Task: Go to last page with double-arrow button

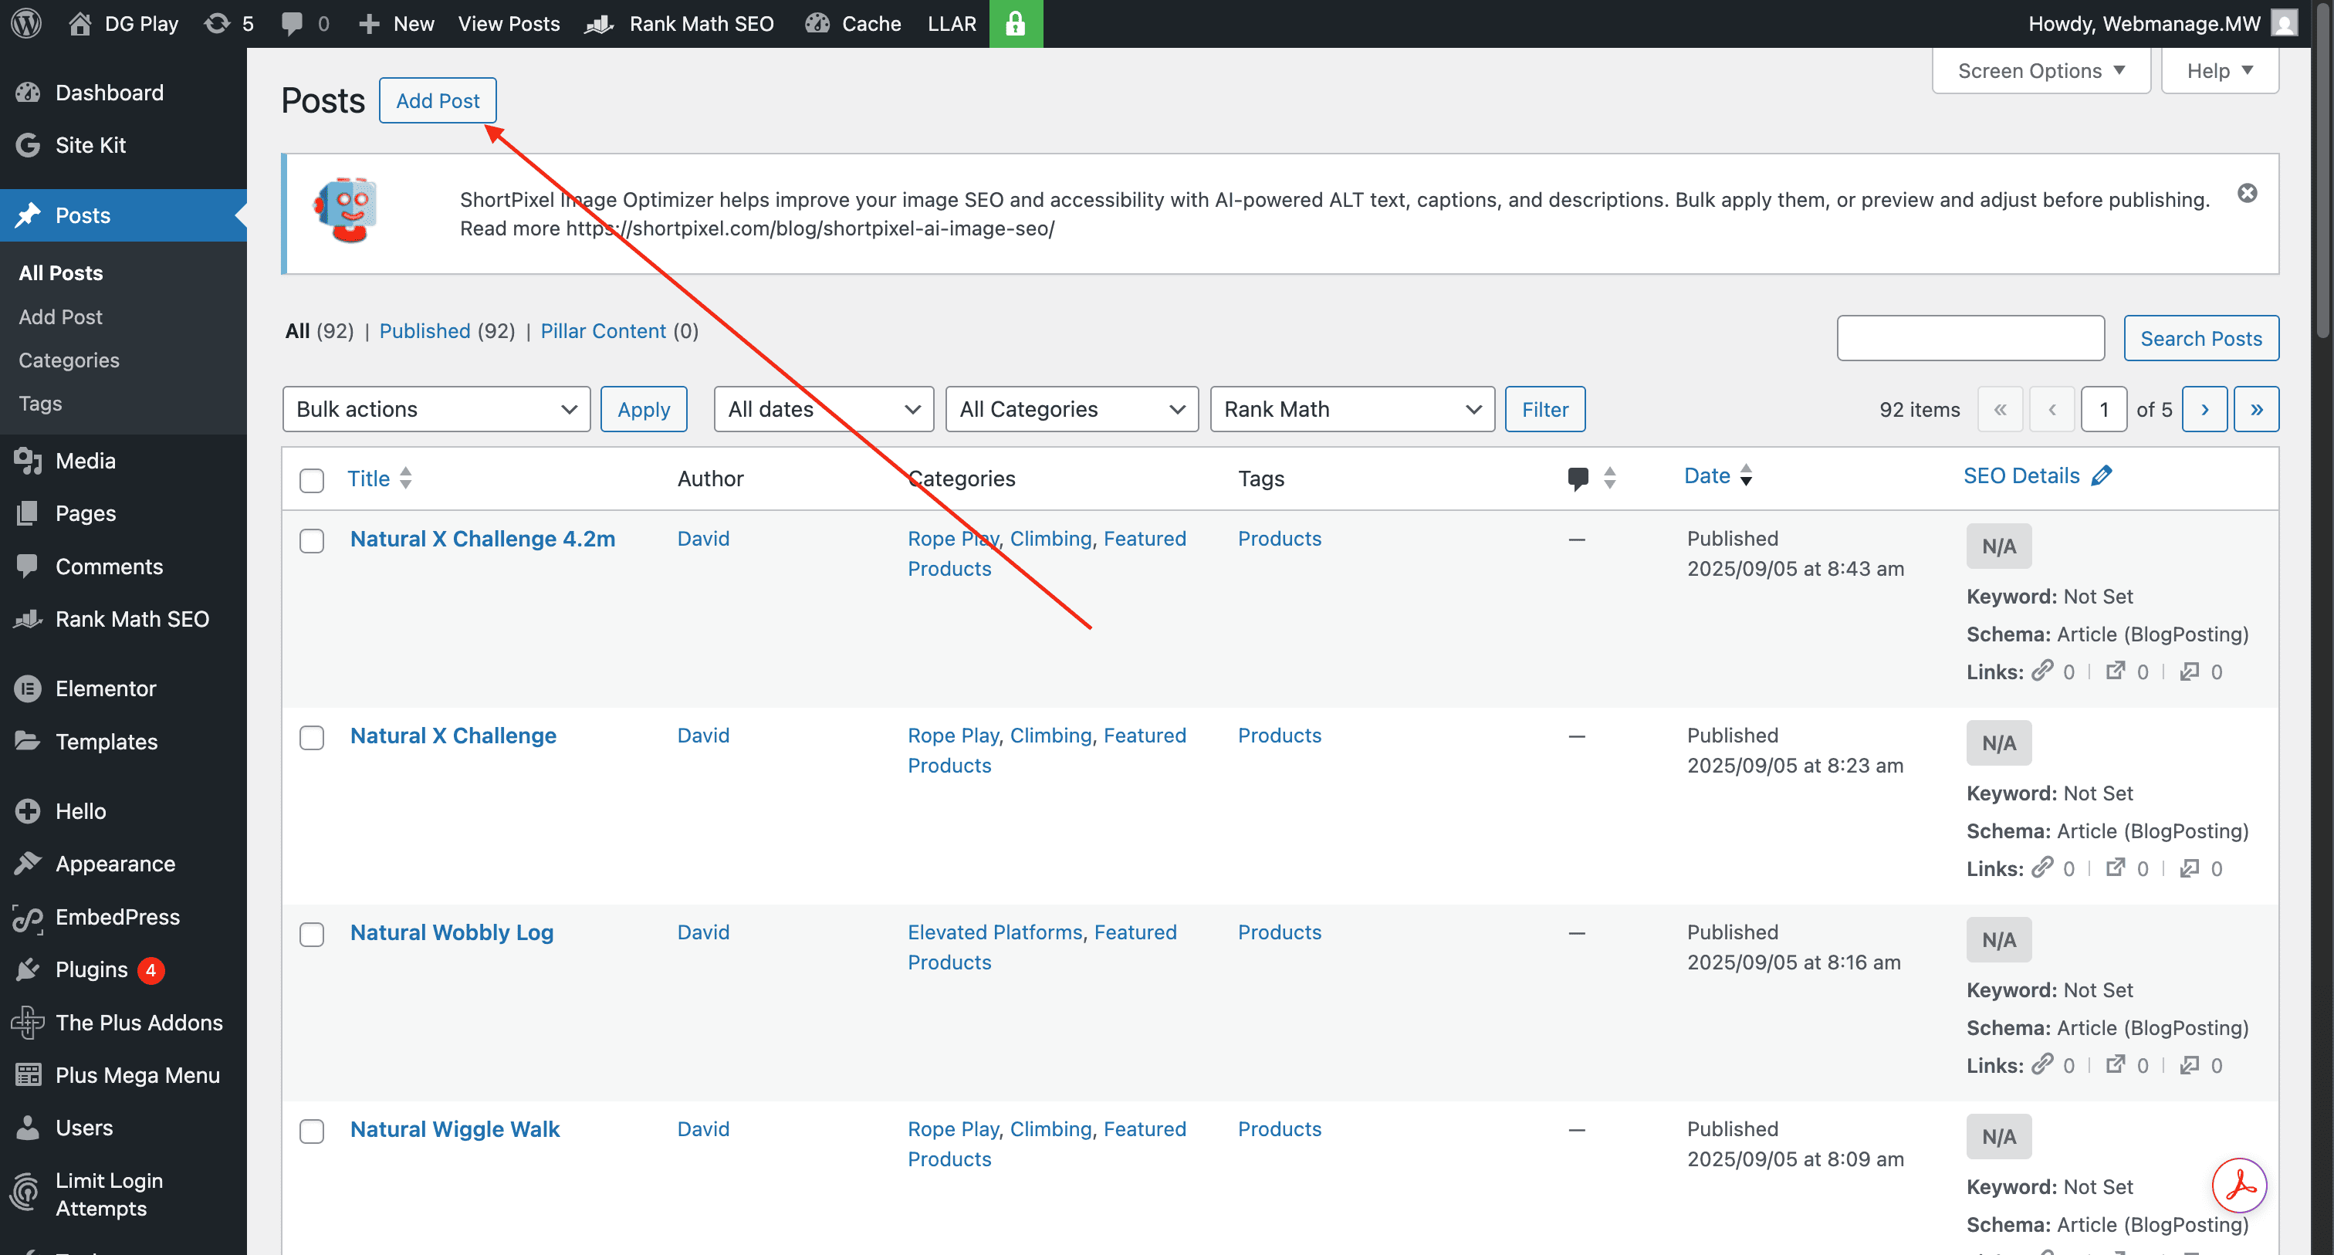Action: (2256, 410)
